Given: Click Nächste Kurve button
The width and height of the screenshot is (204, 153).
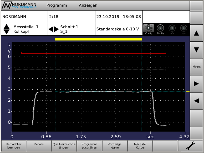Looking at the screenshot, I should point(140,146).
